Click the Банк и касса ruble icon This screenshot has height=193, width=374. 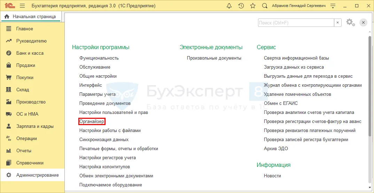tap(9, 53)
